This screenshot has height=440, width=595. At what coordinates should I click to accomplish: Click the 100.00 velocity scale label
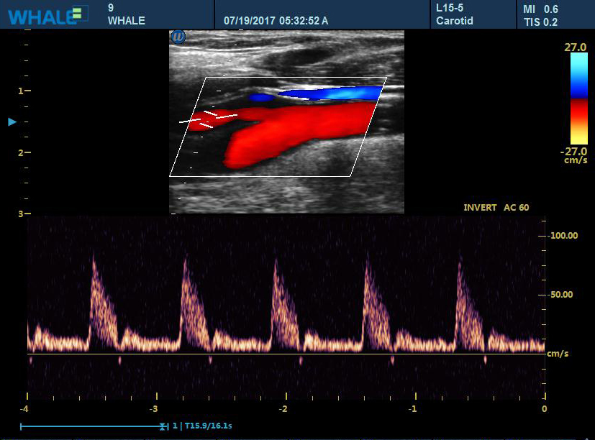click(563, 236)
